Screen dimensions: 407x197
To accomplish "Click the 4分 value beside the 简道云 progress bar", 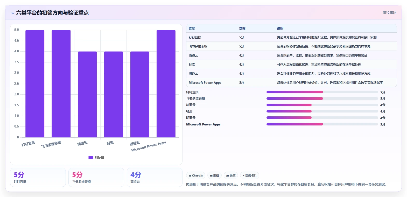I will 383,105.
